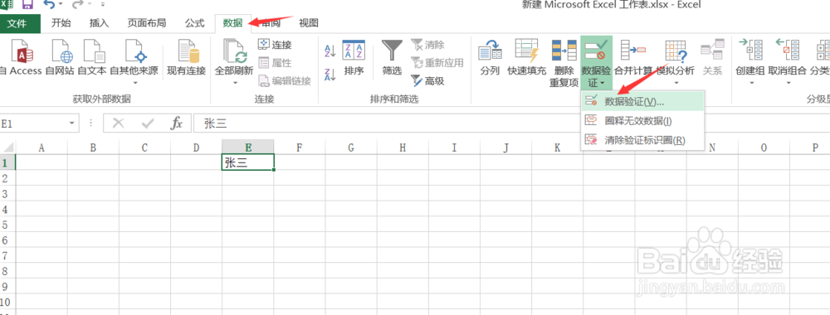Select column P header

click(x=815, y=148)
